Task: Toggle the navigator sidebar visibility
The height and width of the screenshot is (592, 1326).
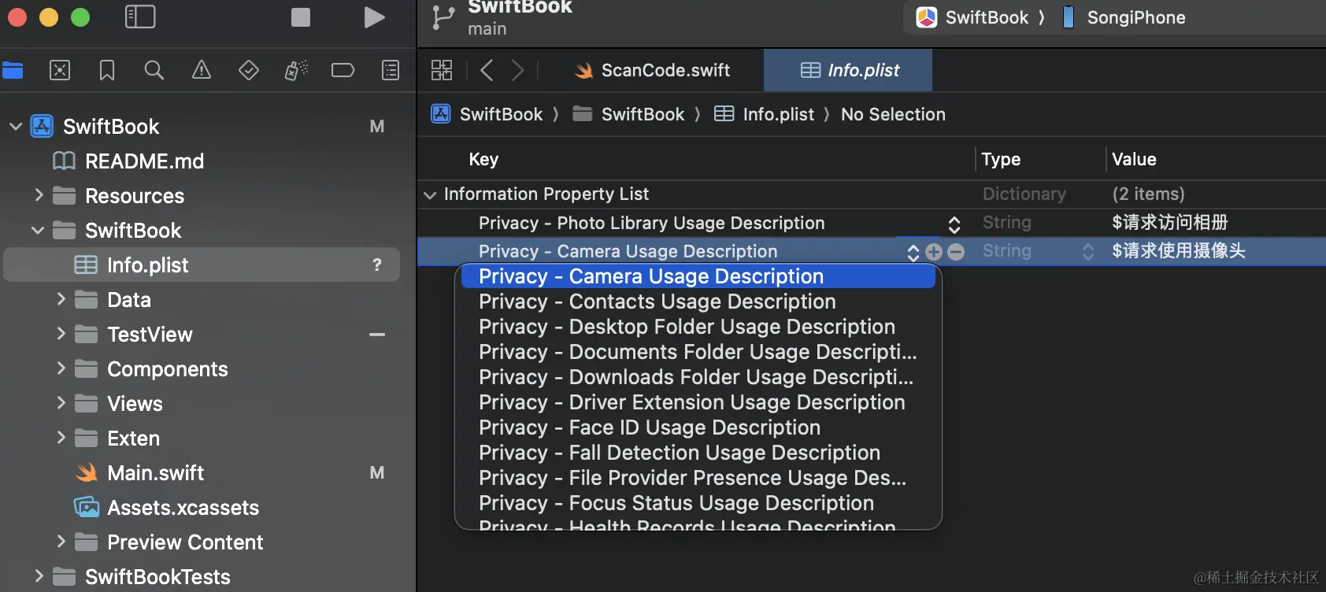Action: [x=140, y=17]
